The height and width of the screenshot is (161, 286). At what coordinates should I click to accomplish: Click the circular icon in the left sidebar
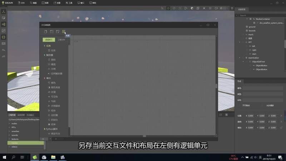pos(4,37)
